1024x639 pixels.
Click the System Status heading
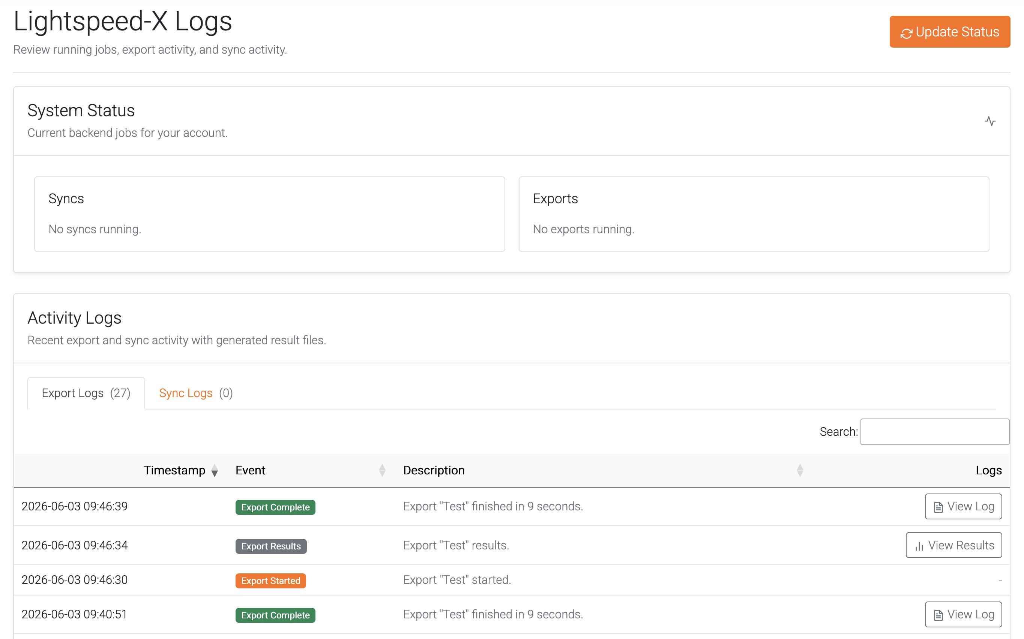coord(81,110)
